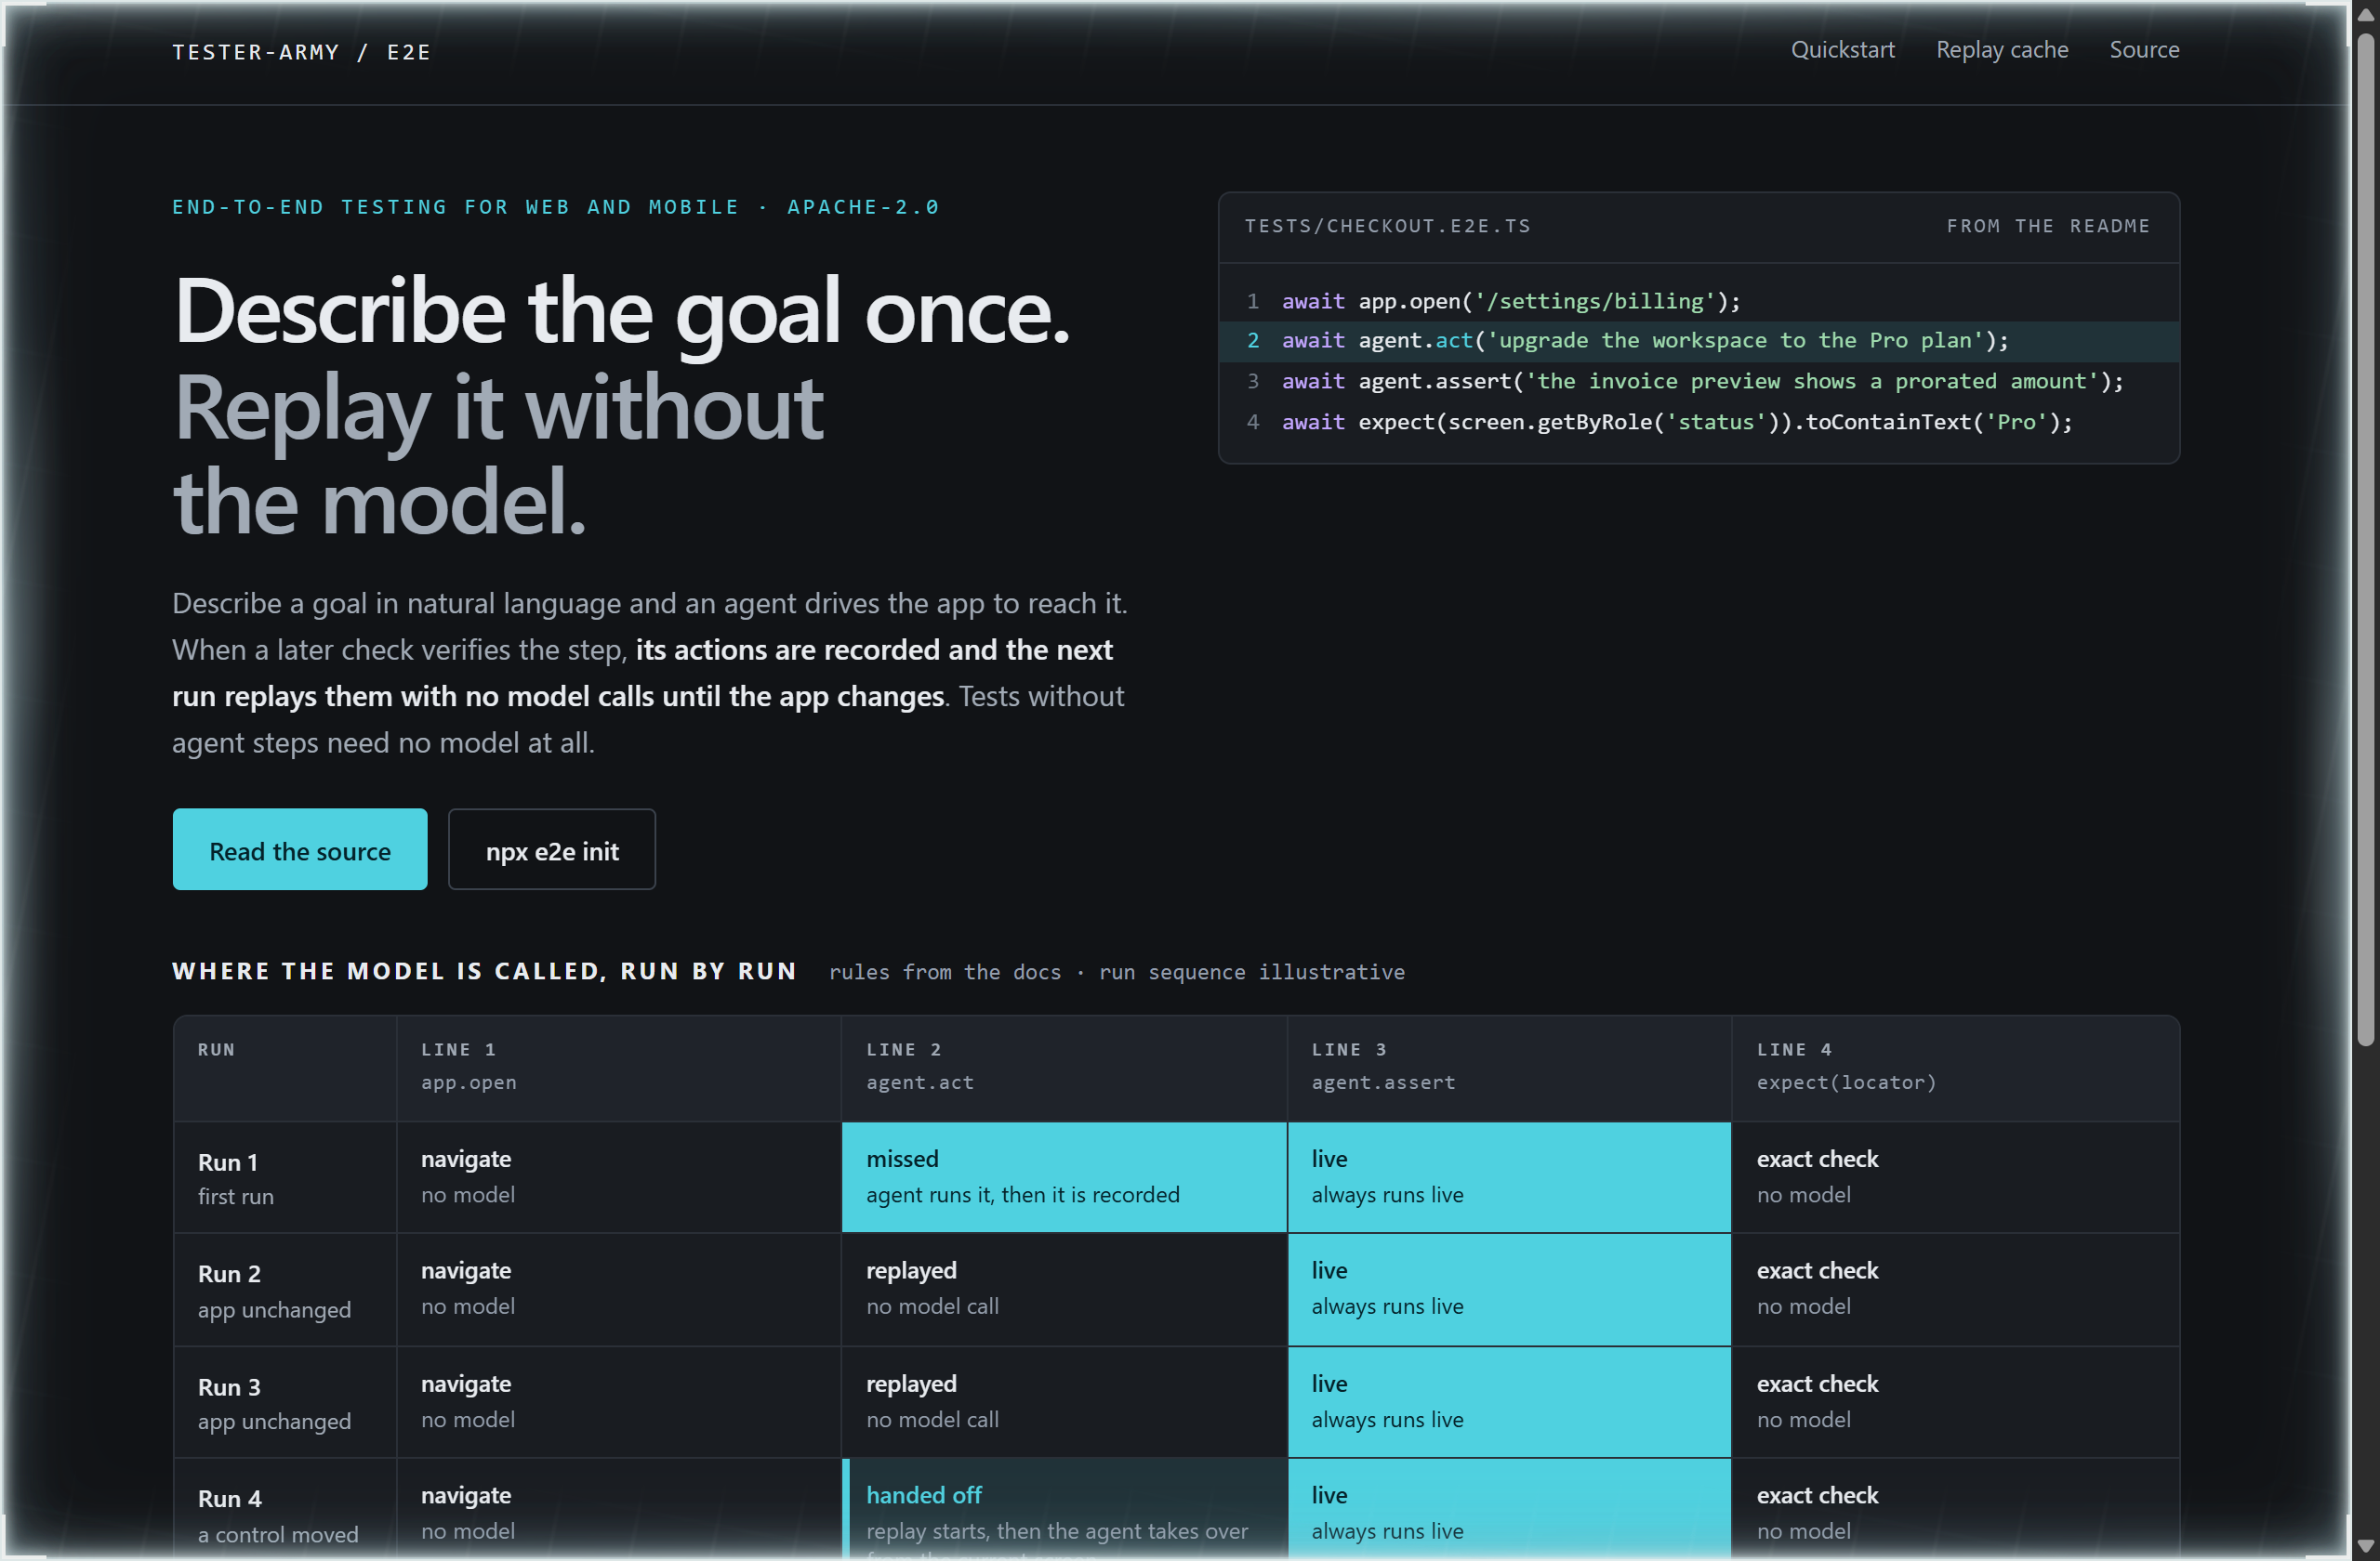The width and height of the screenshot is (2380, 1561).
Task: Click the TESTS/CHECKOUT.E2E.TS file label
Action: pos(1387,226)
